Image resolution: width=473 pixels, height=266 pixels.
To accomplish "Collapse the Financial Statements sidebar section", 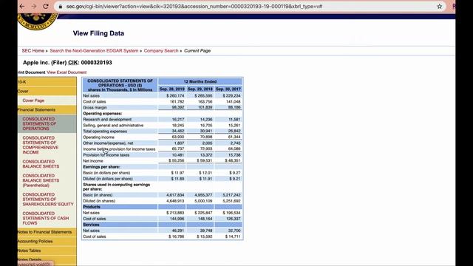I will [x=47, y=110].
